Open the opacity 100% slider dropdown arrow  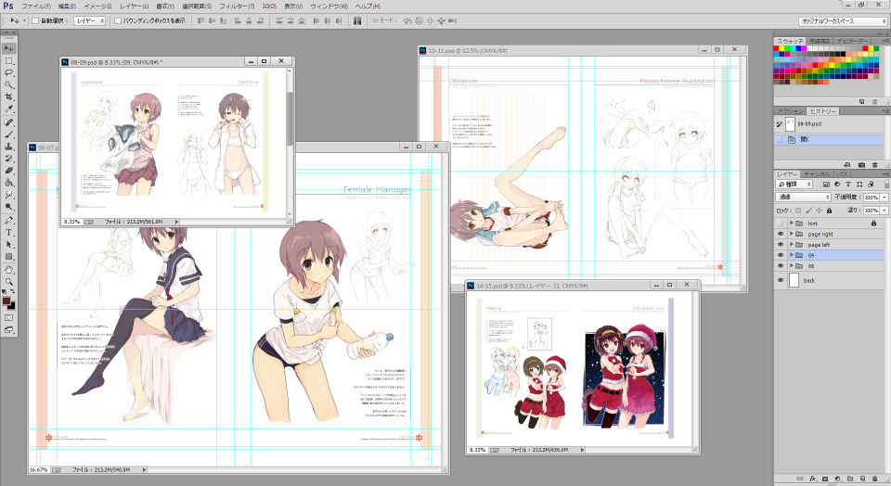885,197
